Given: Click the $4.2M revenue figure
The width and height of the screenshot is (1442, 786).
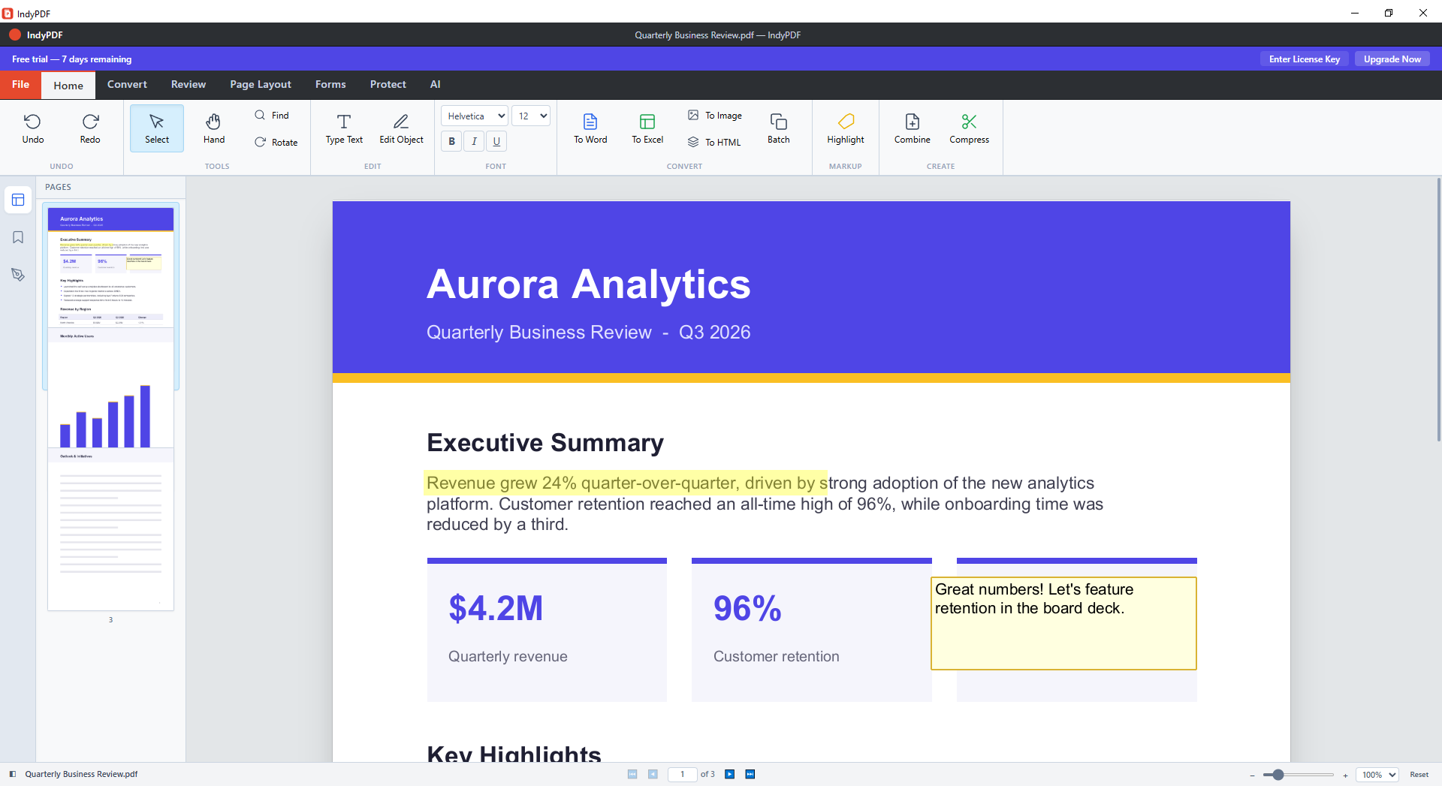Looking at the screenshot, I should coord(496,608).
